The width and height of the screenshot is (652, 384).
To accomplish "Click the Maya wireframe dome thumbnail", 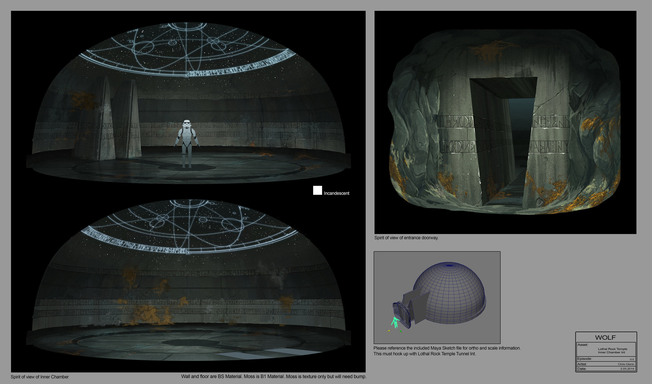I will (437, 298).
